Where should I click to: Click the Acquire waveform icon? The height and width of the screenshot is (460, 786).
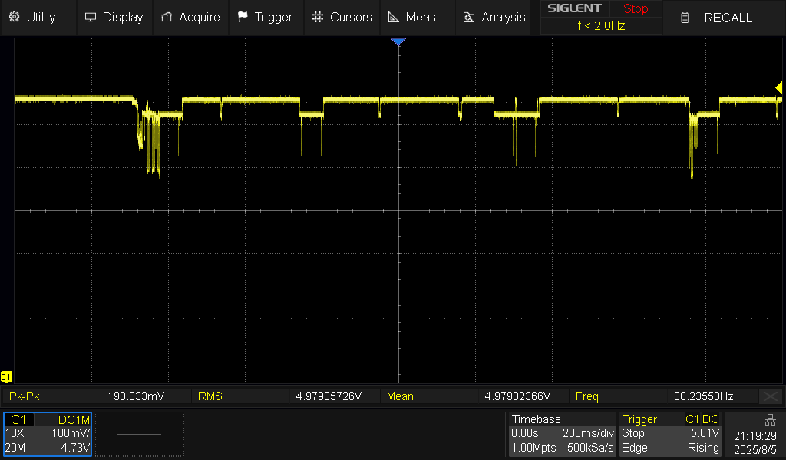click(x=167, y=17)
